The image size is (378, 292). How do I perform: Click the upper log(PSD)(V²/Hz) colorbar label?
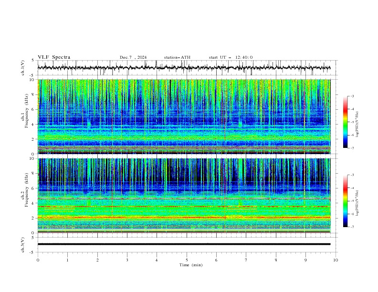pyautogui.click(x=357, y=125)
